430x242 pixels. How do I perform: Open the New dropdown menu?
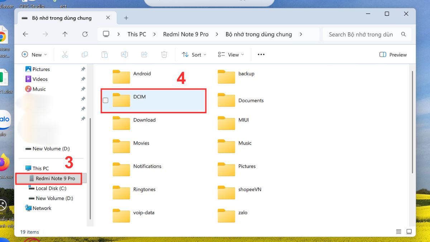[x=34, y=54]
